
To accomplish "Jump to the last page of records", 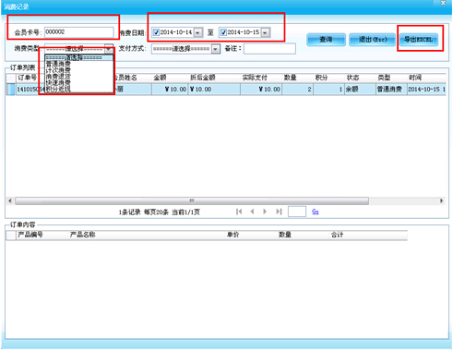I will tap(279, 212).
